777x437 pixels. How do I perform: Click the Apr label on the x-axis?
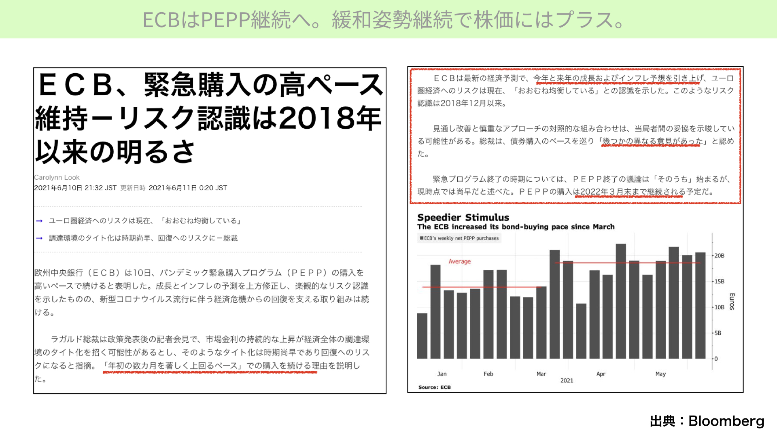(601, 374)
